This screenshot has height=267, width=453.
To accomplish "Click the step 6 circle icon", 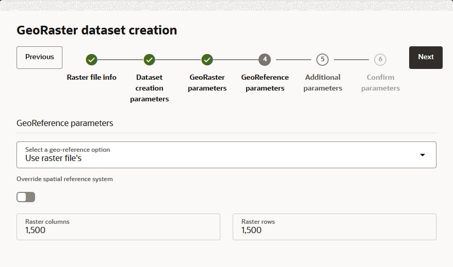I will click(380, 60).
